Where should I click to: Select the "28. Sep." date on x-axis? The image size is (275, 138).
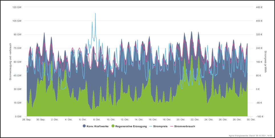click(27, 120)
